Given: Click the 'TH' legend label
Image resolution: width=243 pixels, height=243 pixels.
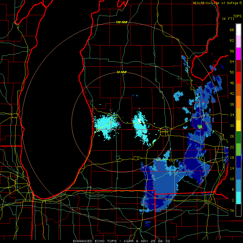Looking at the screenshot, I should pos(232,211).
